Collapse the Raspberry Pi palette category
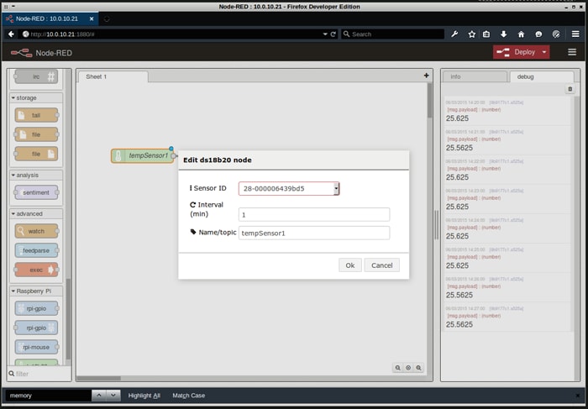This screenshot has height=409, width=588. click(36, 291)
